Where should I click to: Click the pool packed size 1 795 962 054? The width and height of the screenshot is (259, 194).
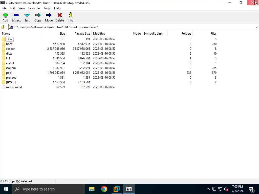(x=81, y=72)
